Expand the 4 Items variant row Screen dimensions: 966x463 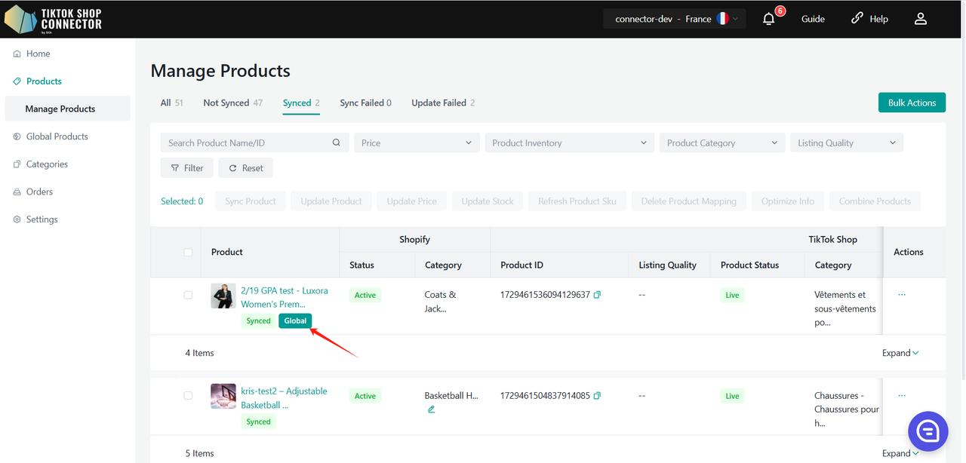tap(900, 353)
